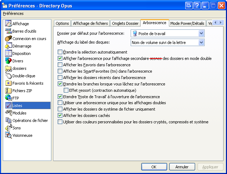Select the Modules icon

8,113
